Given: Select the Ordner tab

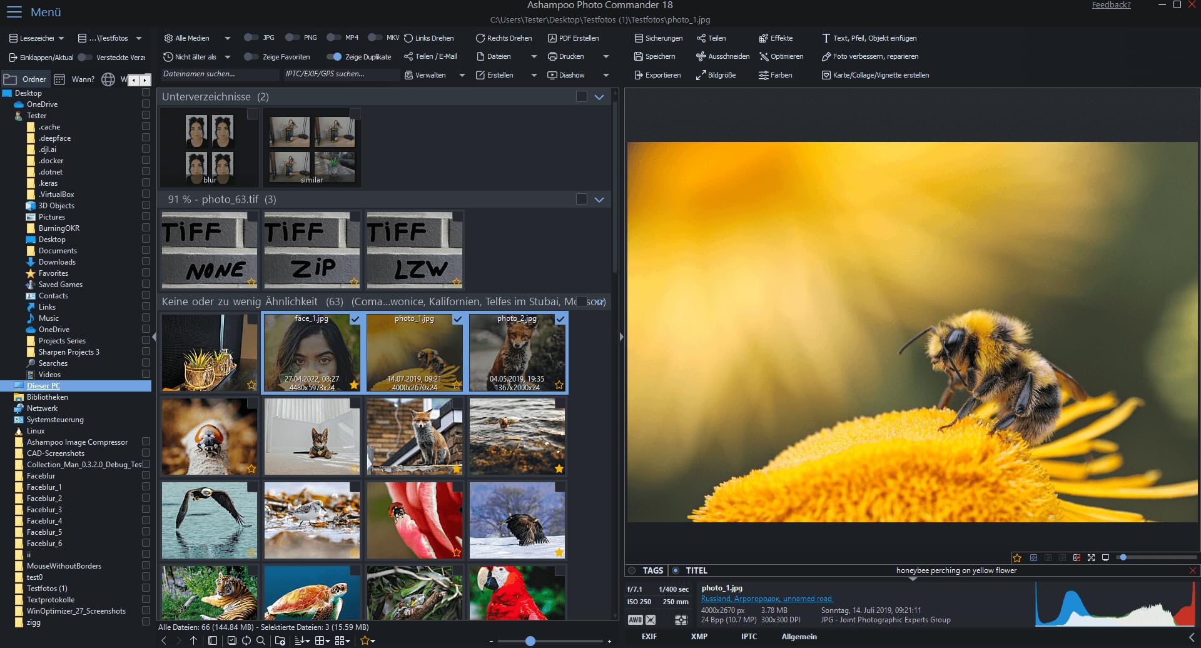Looking at the screenshot, I should pos(26,79).
